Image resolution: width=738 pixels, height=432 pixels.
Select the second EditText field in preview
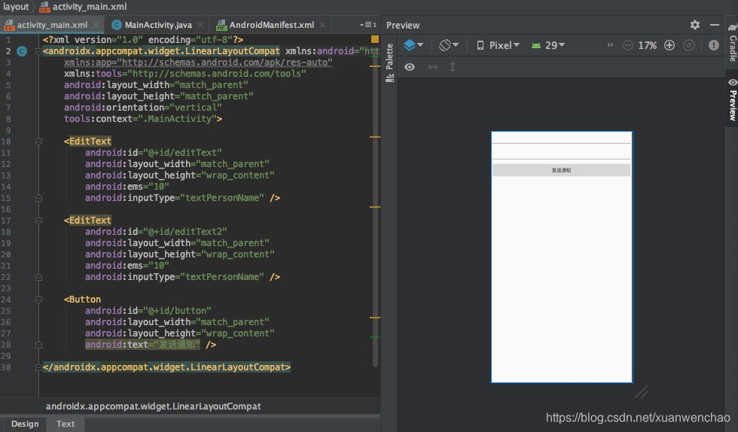pyautogui.click(x=561, y=155)
